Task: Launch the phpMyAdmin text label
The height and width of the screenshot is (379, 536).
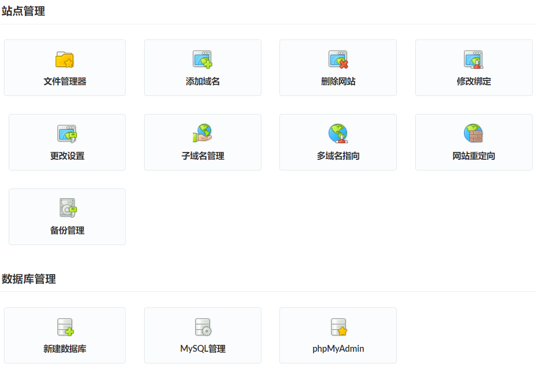Action: [338, 349]
